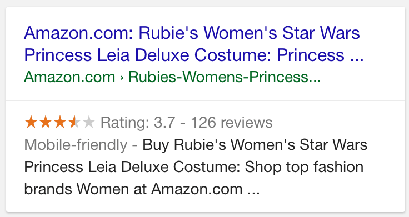Click the 'Buy Rubie's Women's Star Wars' snippet text
Viewport: 409px width, 217px height.
pyautogui.click(x=255, y=145)
